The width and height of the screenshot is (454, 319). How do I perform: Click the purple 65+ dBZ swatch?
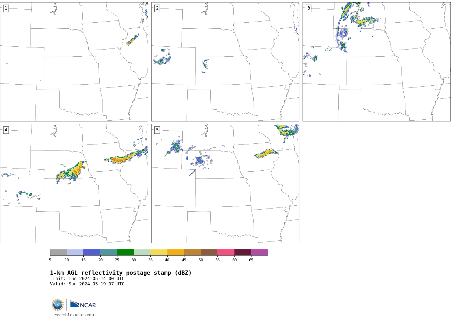tap(260, 252)
